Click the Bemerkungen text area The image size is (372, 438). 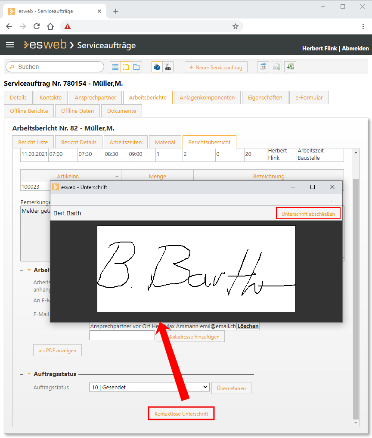point(35,233)
